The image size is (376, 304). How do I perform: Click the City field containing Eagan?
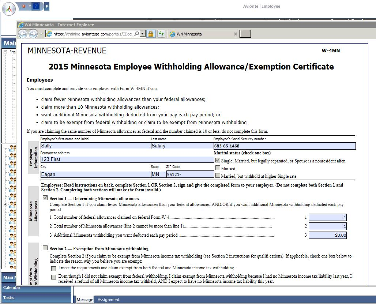(x=96, y=174)
